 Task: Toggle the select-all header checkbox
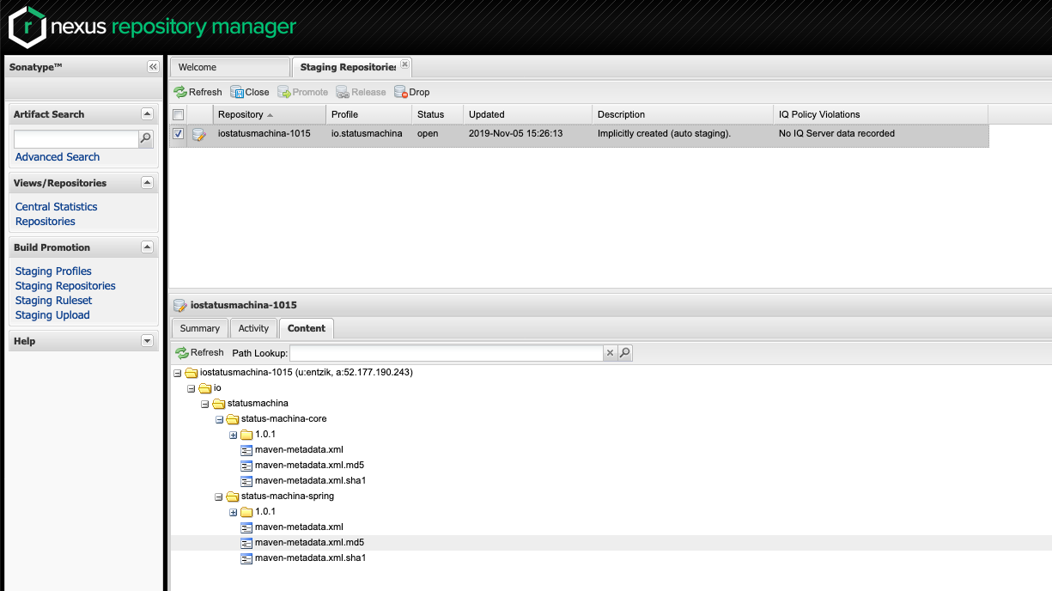[179, 114]
